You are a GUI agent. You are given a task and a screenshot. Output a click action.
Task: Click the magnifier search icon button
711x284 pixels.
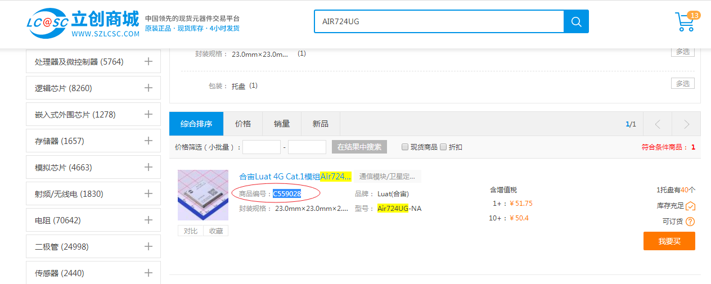click(x=576, y=21)
